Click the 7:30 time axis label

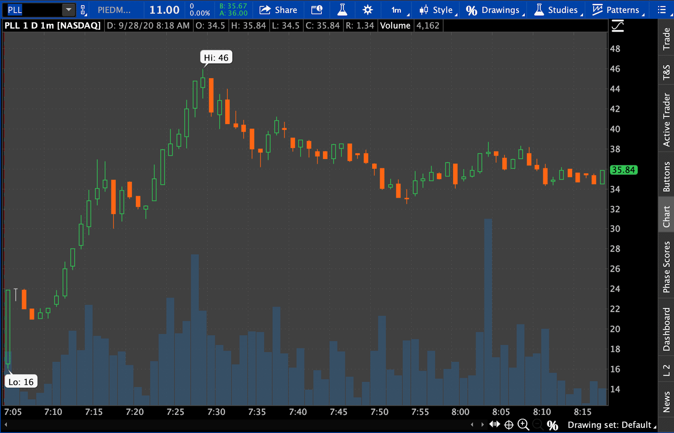[x=216, y=412]
